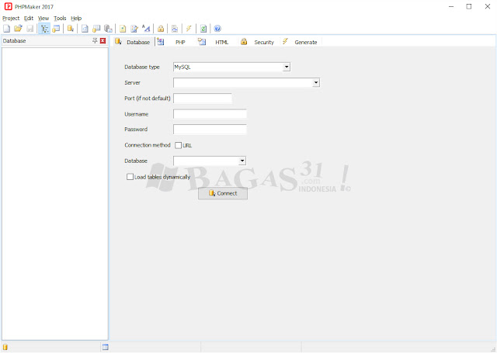This screenshot has width=497, height=353.
Task: Click the table window icon in status bar
Action: pyautogui.click(x=106, y=348)
